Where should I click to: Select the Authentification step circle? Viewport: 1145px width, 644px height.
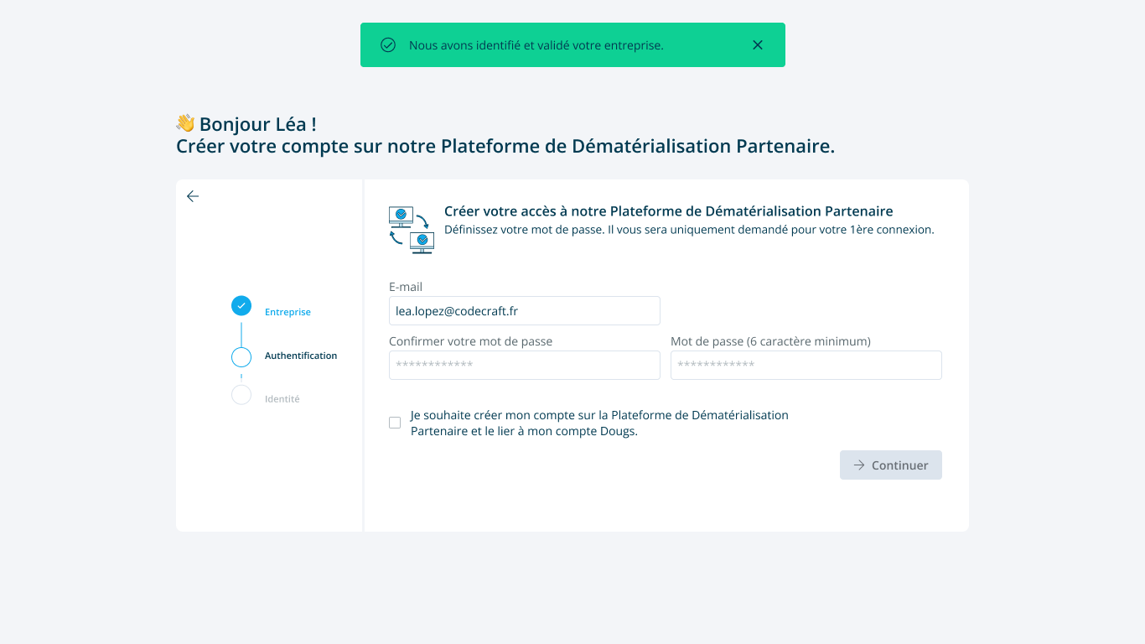pyautogui.click(x=241, y=357)
